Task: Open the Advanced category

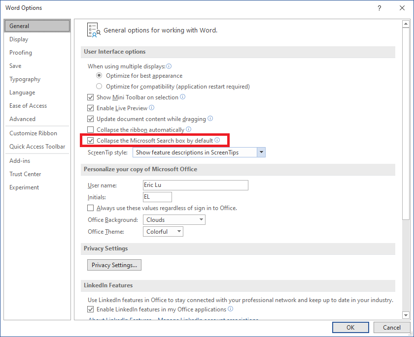Action: (x=37, y=119)
